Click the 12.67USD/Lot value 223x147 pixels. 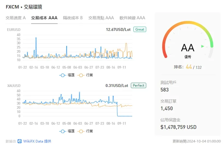[x=118, y=29]
